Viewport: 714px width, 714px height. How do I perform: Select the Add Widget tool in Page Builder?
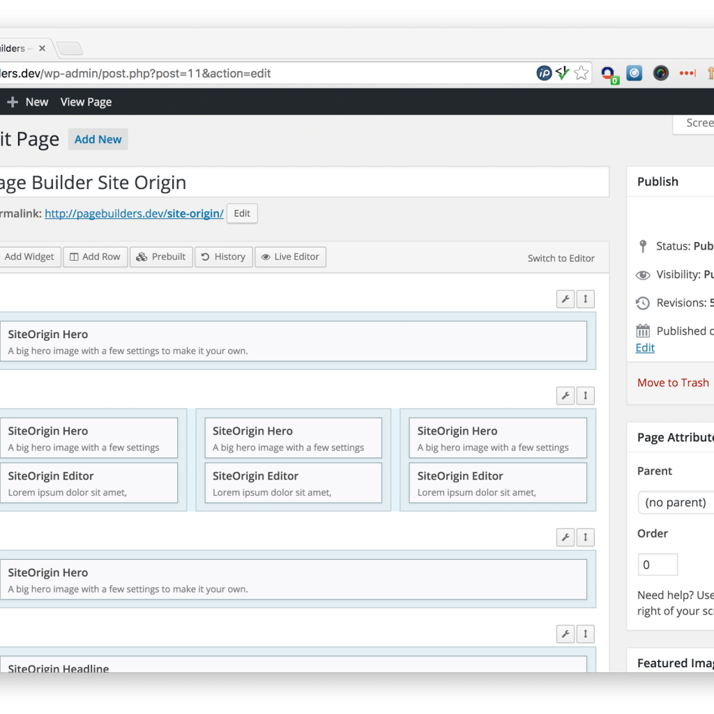coord(28,257)
